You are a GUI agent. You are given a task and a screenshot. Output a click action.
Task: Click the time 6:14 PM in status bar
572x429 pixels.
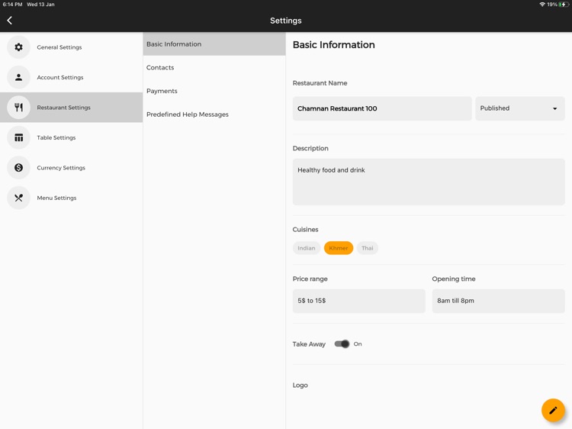click(x=12, y=5)
